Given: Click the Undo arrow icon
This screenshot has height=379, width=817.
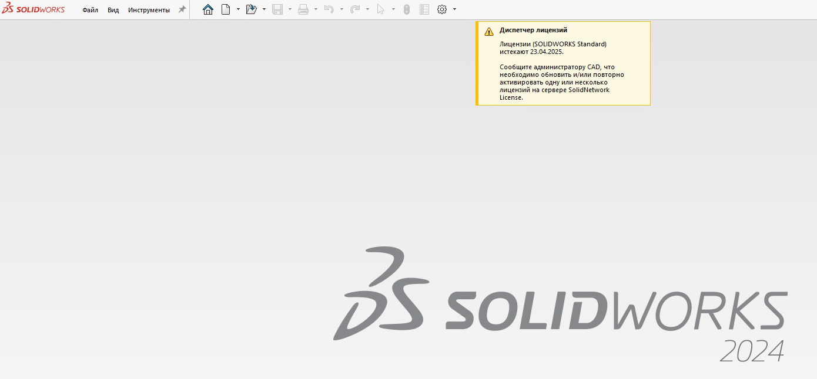Looking at the screenshot, I should 329,10.
